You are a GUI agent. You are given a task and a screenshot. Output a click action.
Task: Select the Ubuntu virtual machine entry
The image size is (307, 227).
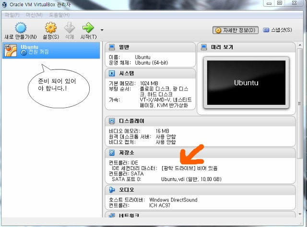(51, 50)
